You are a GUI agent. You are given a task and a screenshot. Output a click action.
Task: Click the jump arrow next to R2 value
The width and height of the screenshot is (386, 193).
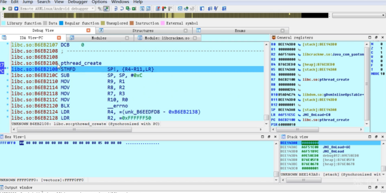coord(299,54)
